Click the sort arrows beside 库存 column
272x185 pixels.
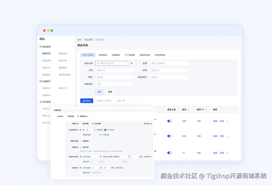pyautogui.click(x=188, y=110)
